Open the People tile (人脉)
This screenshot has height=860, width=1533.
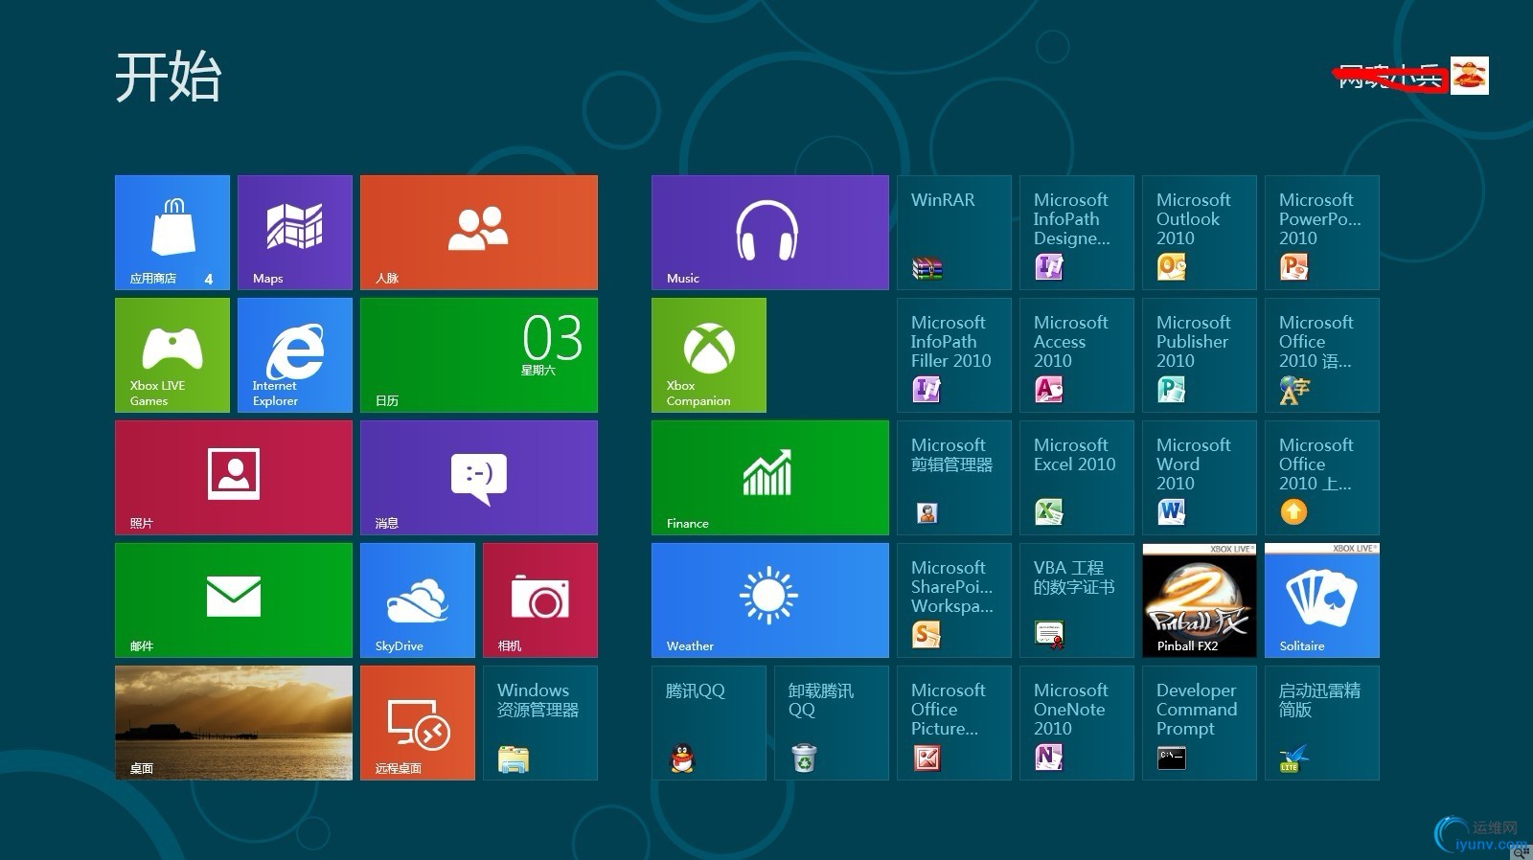click(x=479, y=233)
